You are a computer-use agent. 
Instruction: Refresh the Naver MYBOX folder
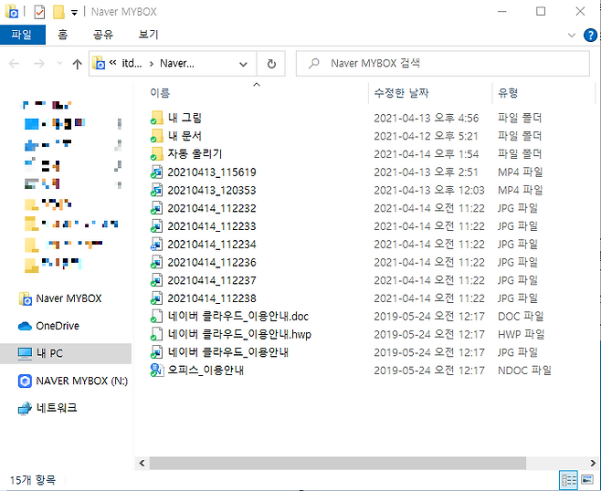coord(271,64)
